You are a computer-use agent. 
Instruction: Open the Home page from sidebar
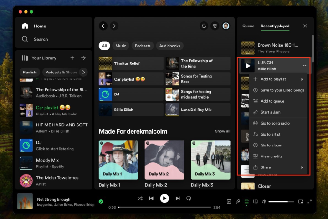point(34,26)
